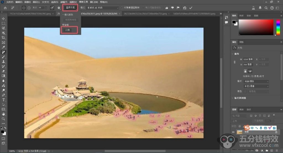Select the Dodge tool
283x153 pixels.
pos(3,90)
